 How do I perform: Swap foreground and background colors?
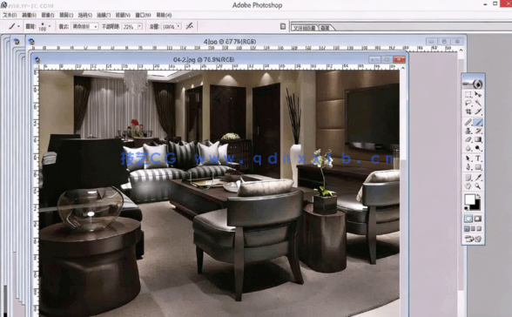point(478,196)
